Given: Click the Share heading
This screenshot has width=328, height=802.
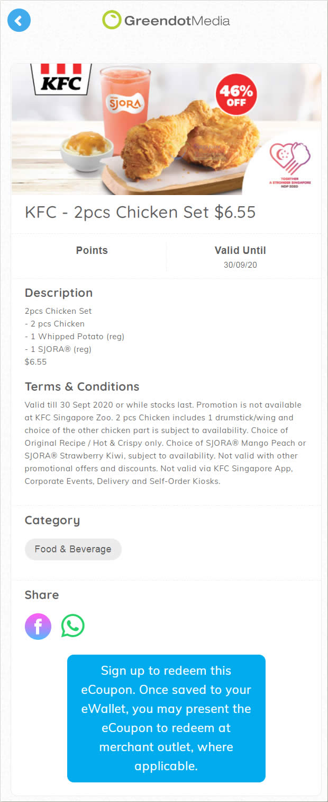Looking at the screenshot, I should (x=42, y=595).
